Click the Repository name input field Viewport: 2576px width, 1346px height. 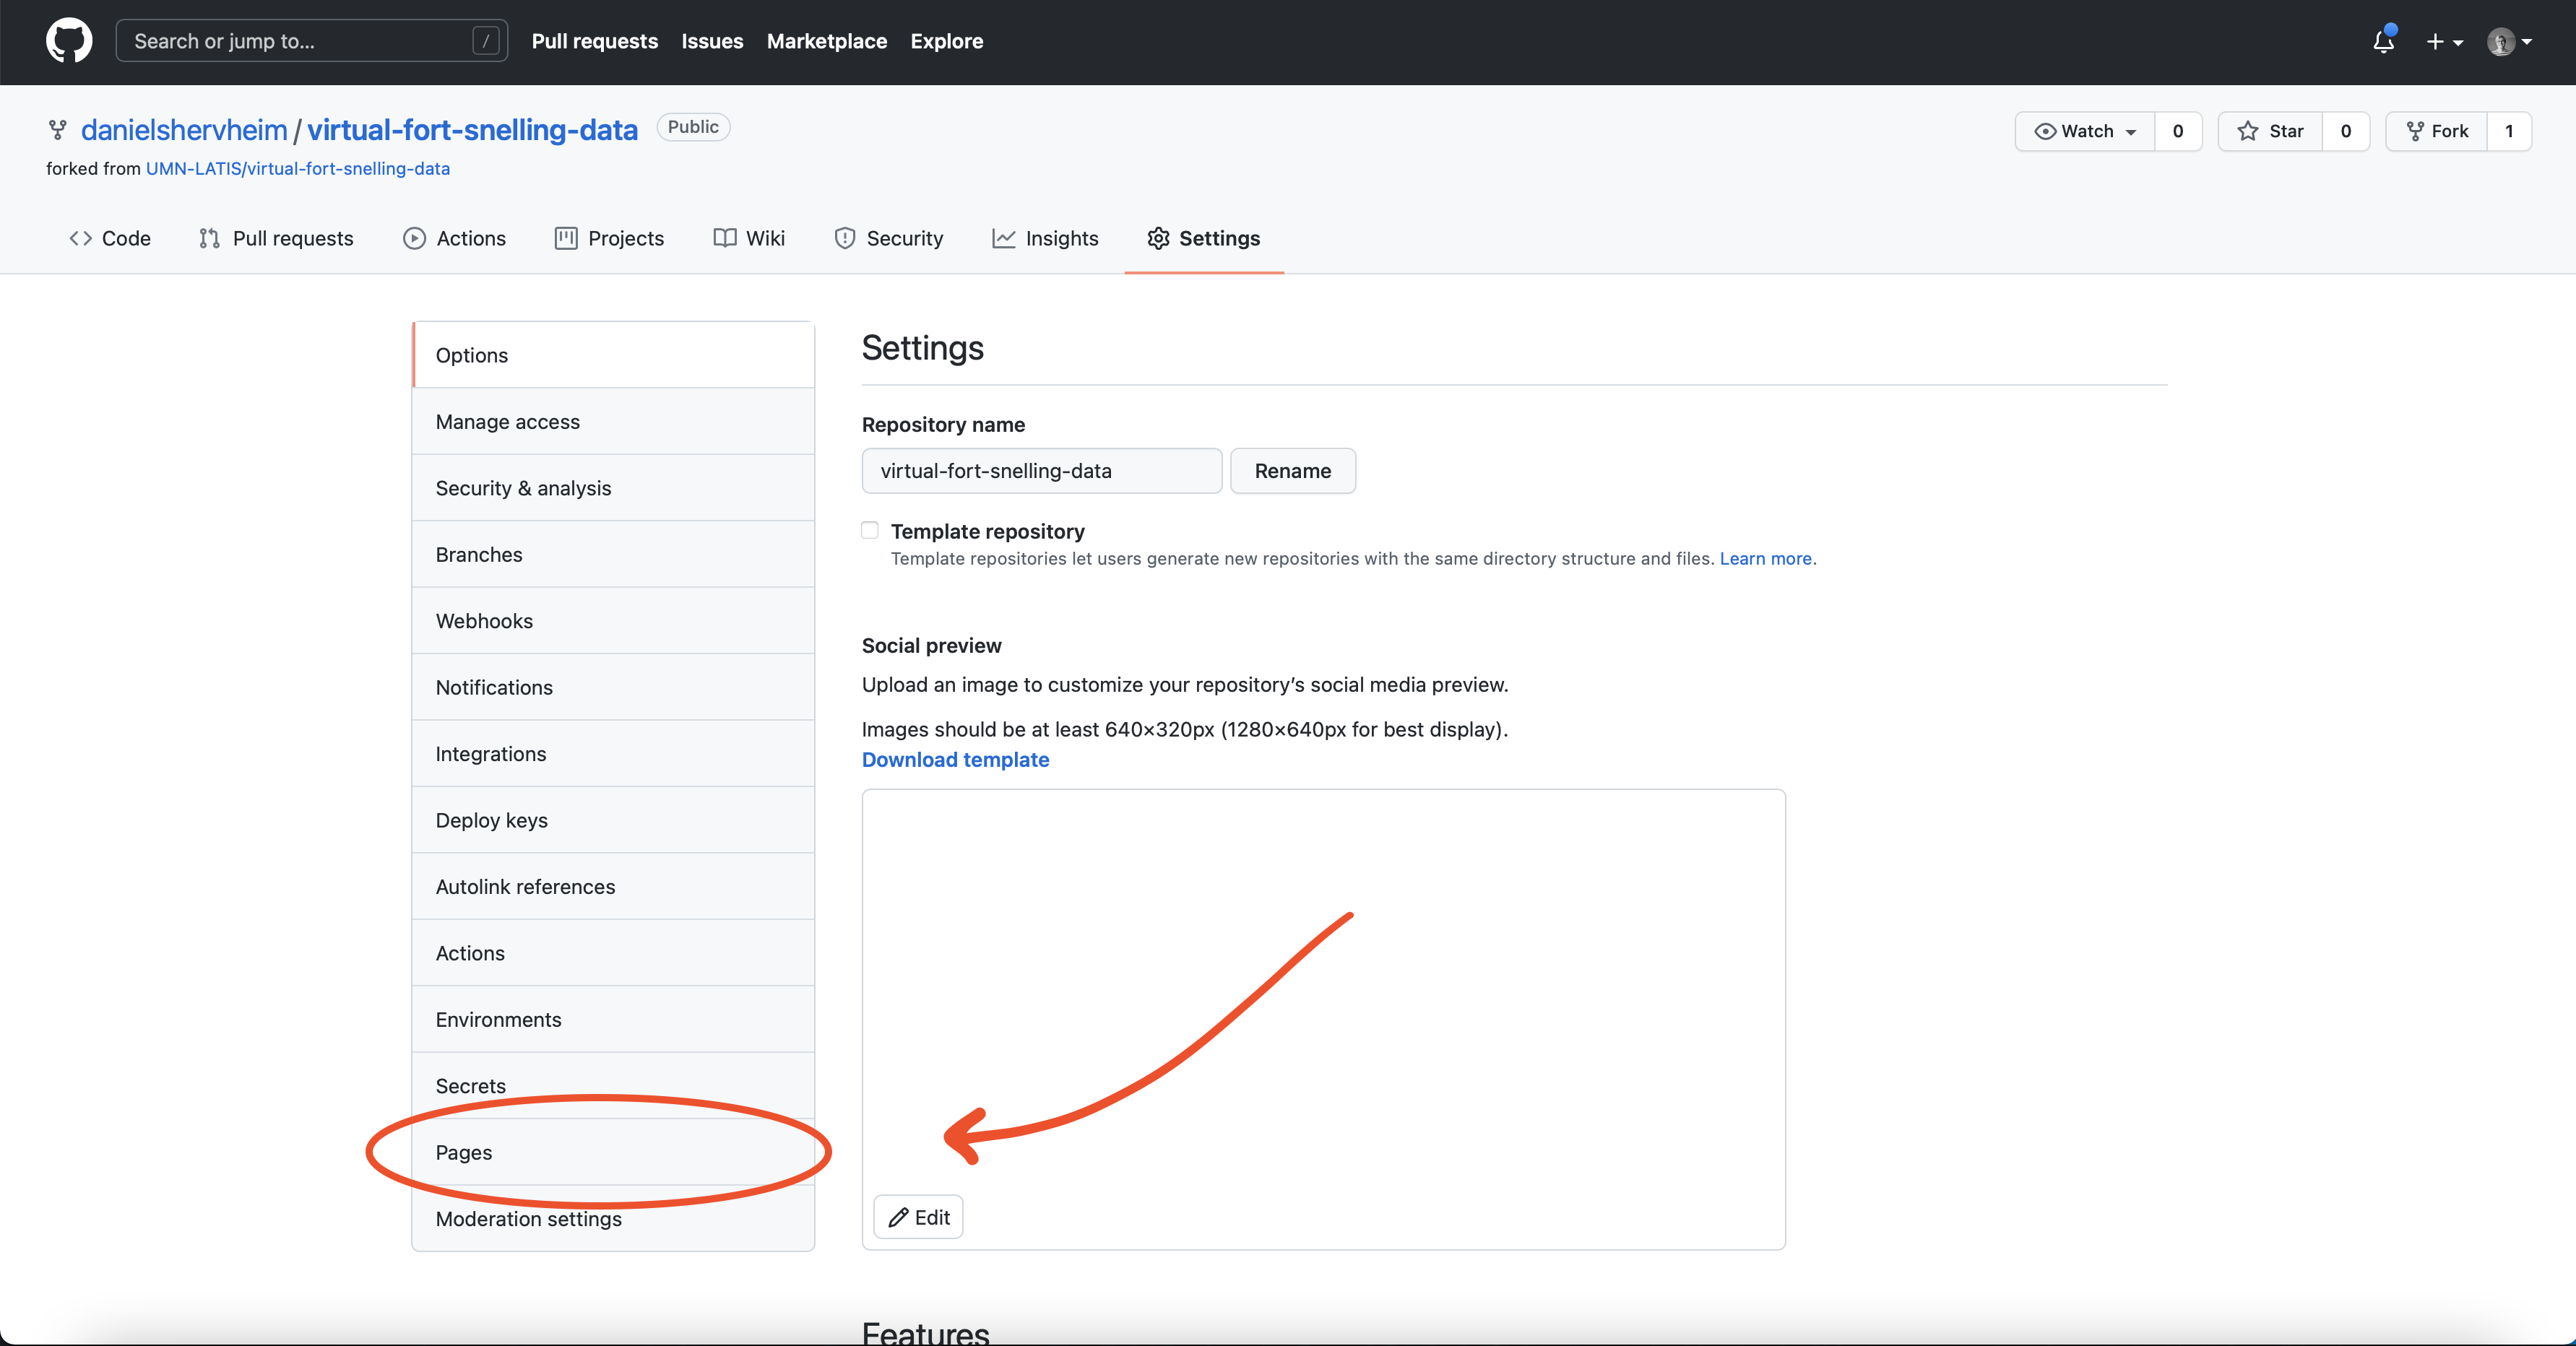[1042, 471]
